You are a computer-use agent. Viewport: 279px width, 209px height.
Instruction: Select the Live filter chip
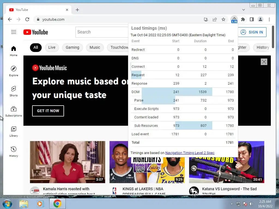[x=52, y=47]
